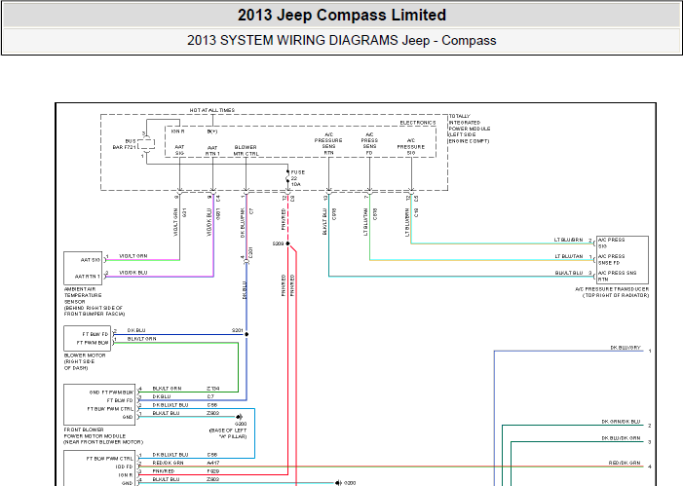Click the 'DK BLU/GRY' wire label

[x=626, y=348]
